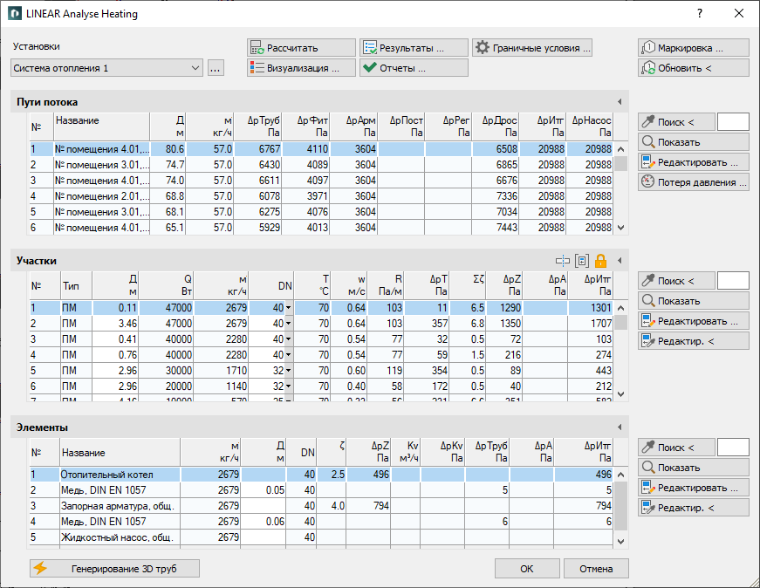Click search input field beside Элементы Поиск

coord(733,448)
